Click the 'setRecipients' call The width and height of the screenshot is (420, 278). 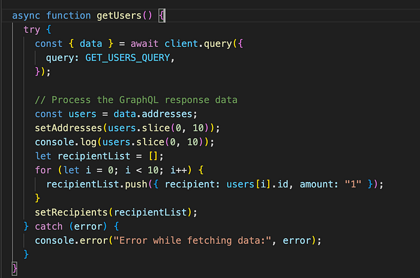(x=71, y=213)
